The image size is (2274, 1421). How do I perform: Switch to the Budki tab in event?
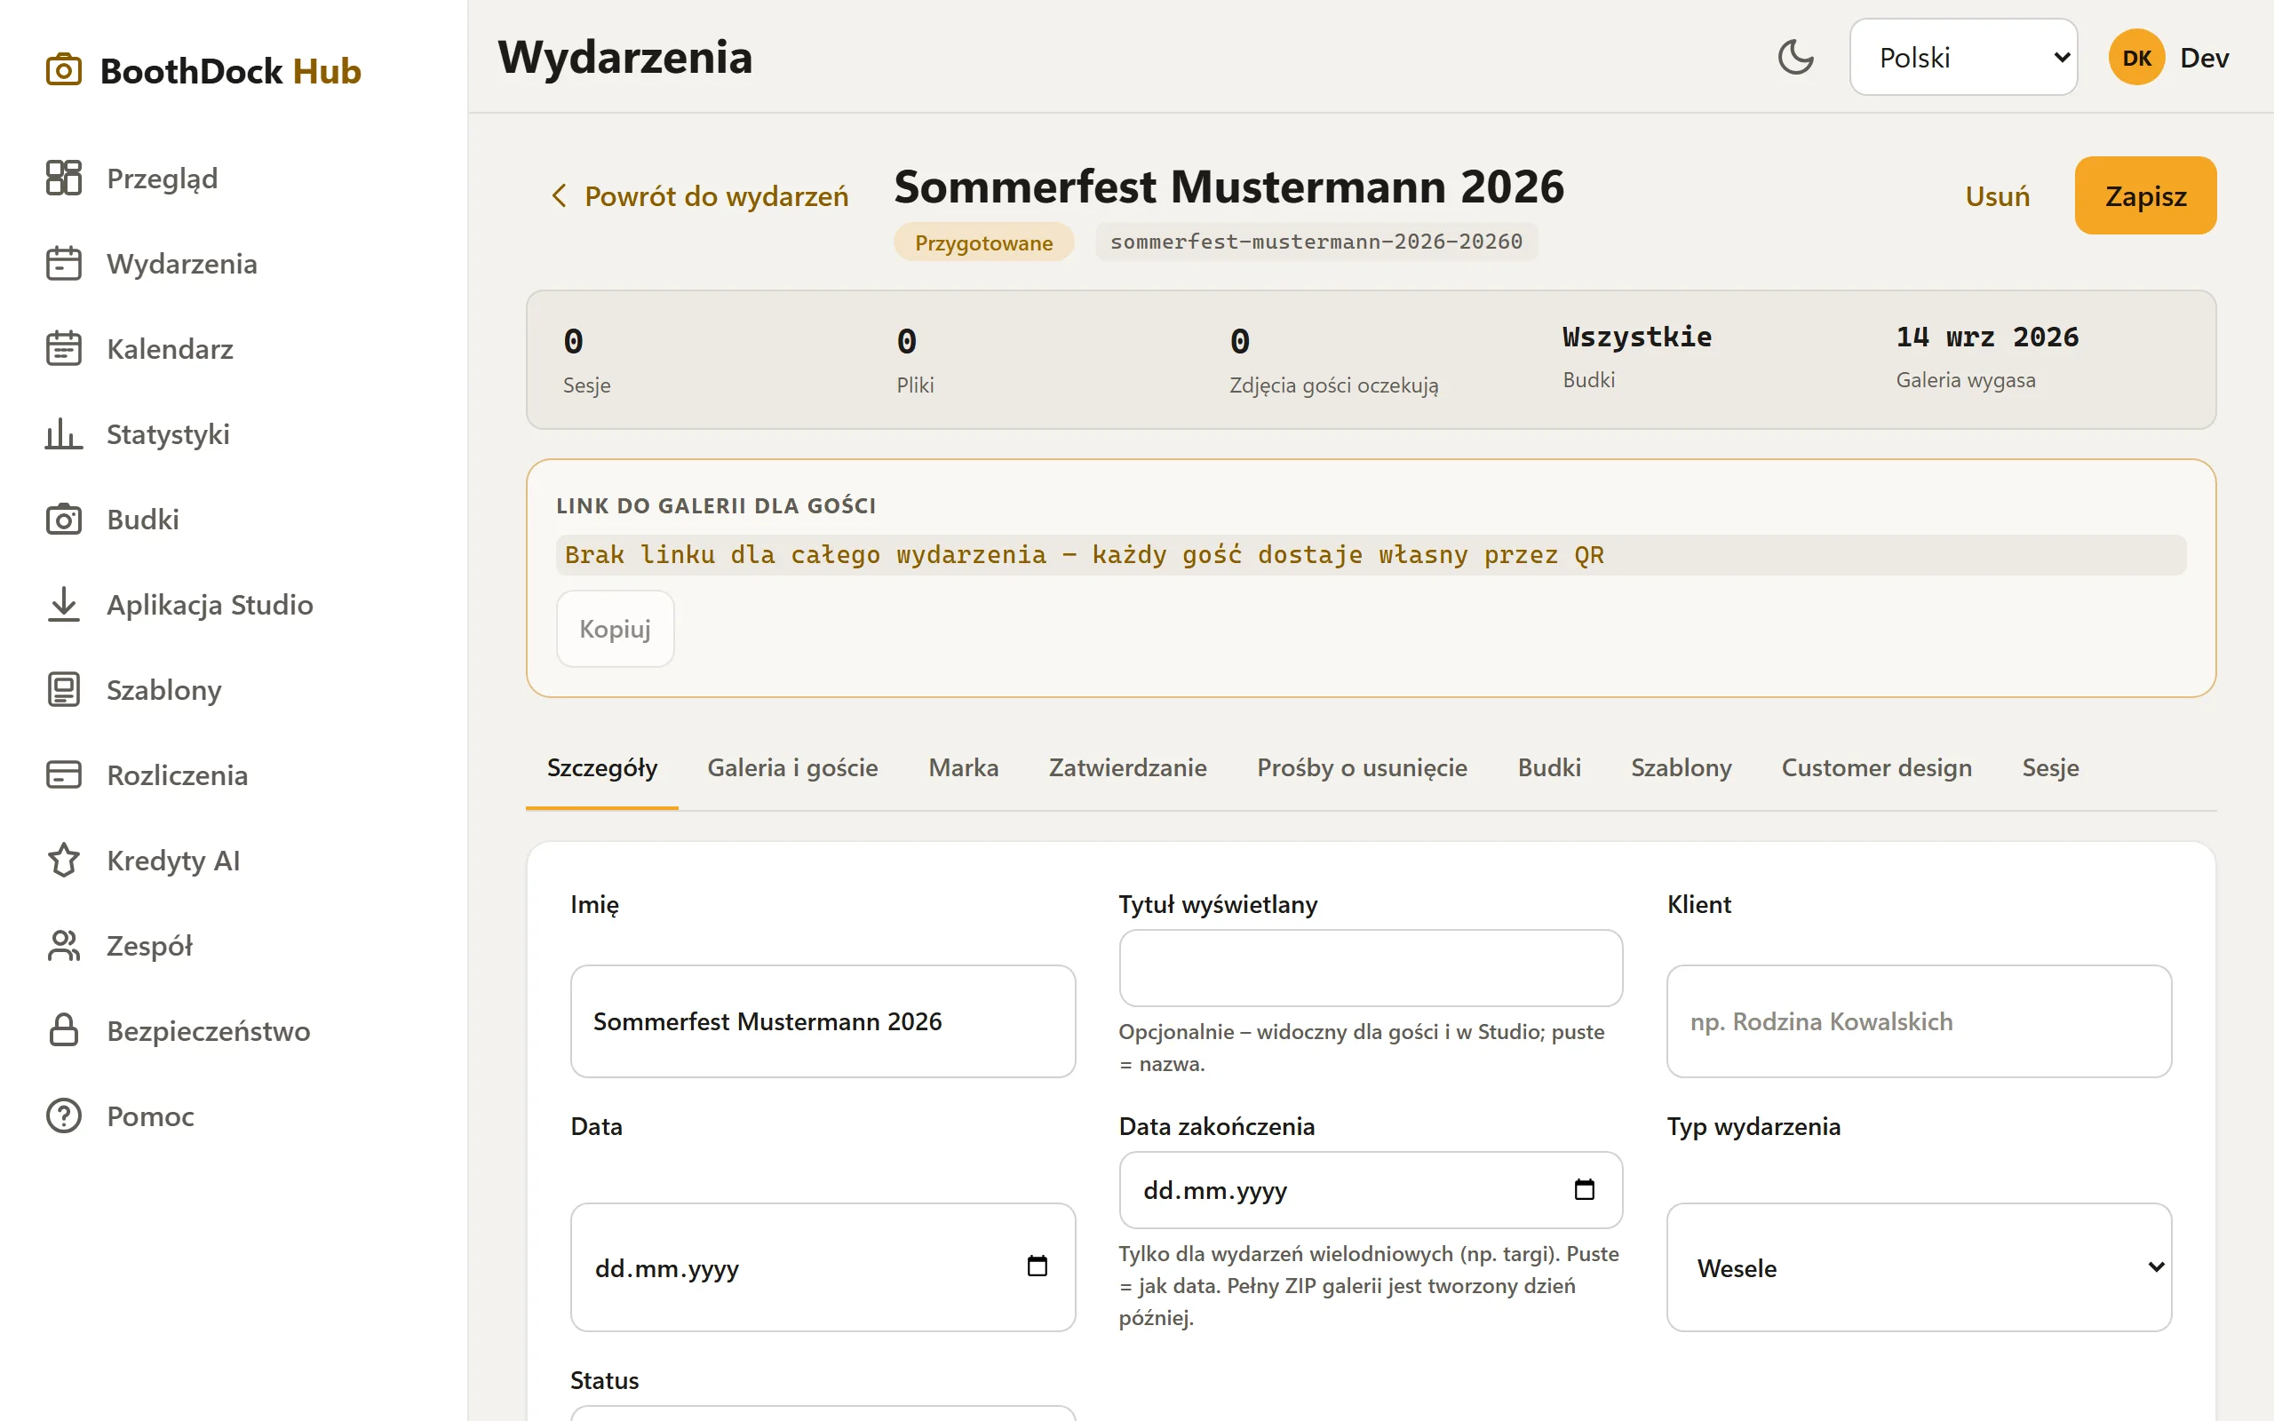tap(1548, 768)
